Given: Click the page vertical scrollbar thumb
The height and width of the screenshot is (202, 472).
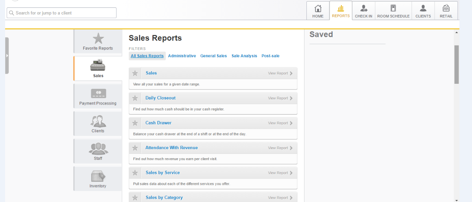Looking at the screenshot, I should click(x=456, y=64).
